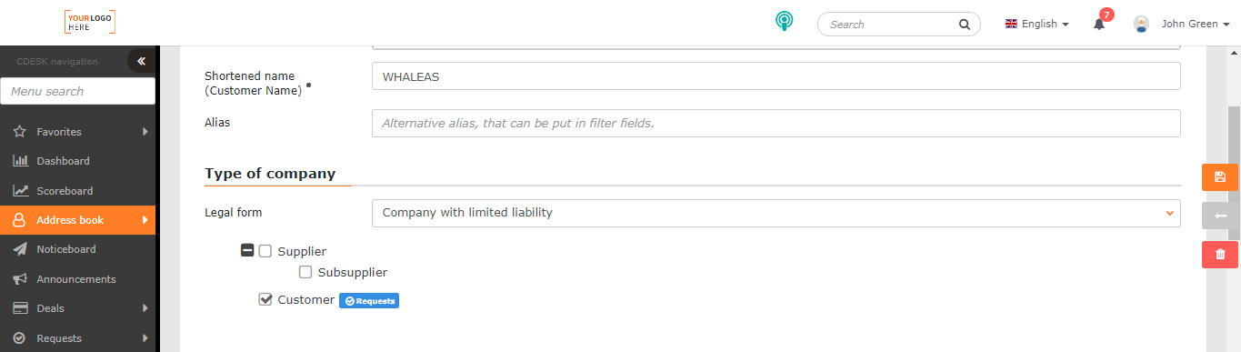Image resolution: width=1241 pixels, height=352 pixels.
Task: Open the Legal form dropdown
Action: [776, 213]
